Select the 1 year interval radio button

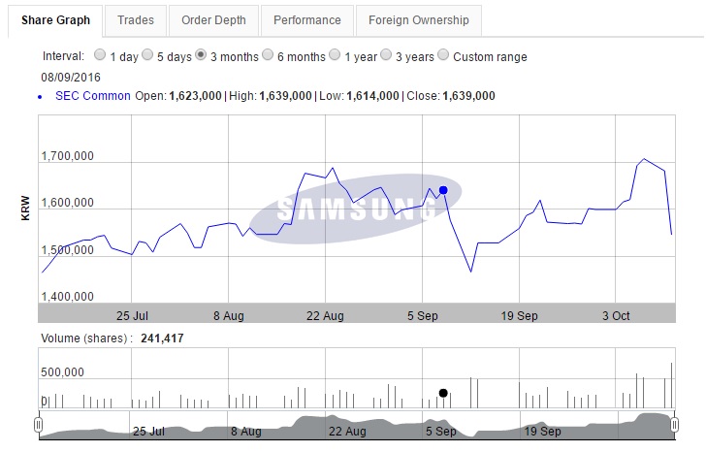(x=335, y=55)
